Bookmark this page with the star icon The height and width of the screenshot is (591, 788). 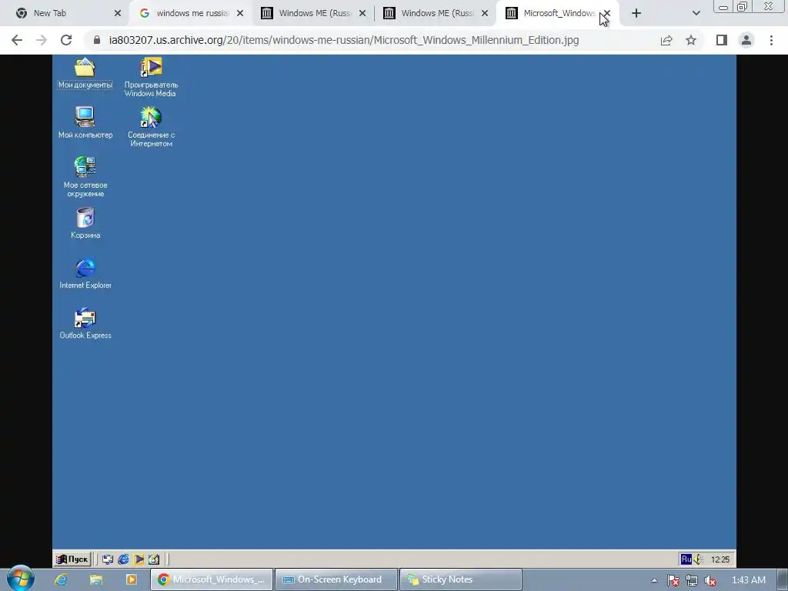[x=691, y=40]
